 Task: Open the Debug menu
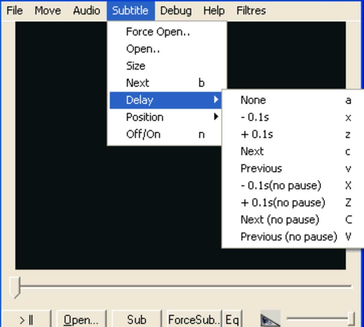click(176, 11)
